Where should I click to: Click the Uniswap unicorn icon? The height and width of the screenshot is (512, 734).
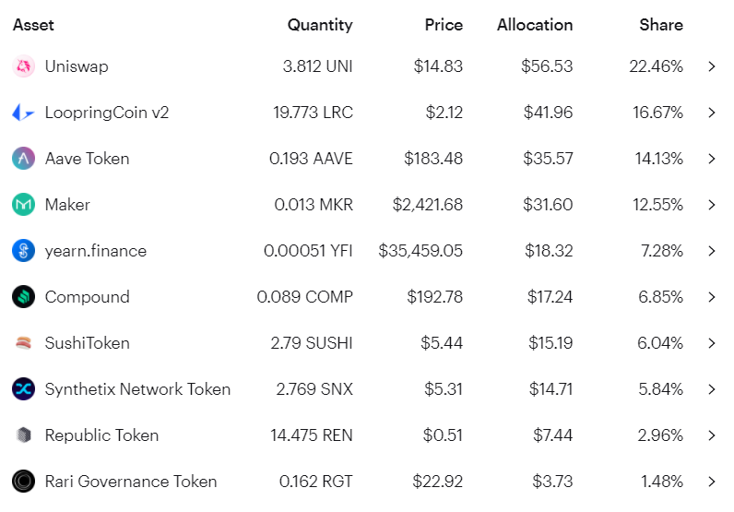click(23, 66)
